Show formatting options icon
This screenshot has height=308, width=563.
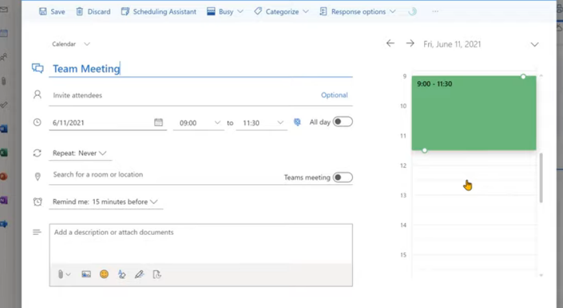(x=122, y=275)
